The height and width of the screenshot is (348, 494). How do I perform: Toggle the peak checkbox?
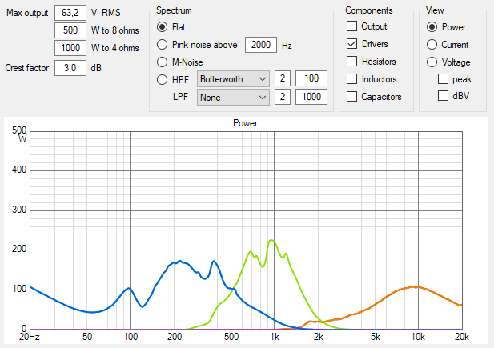click(443, 78)
